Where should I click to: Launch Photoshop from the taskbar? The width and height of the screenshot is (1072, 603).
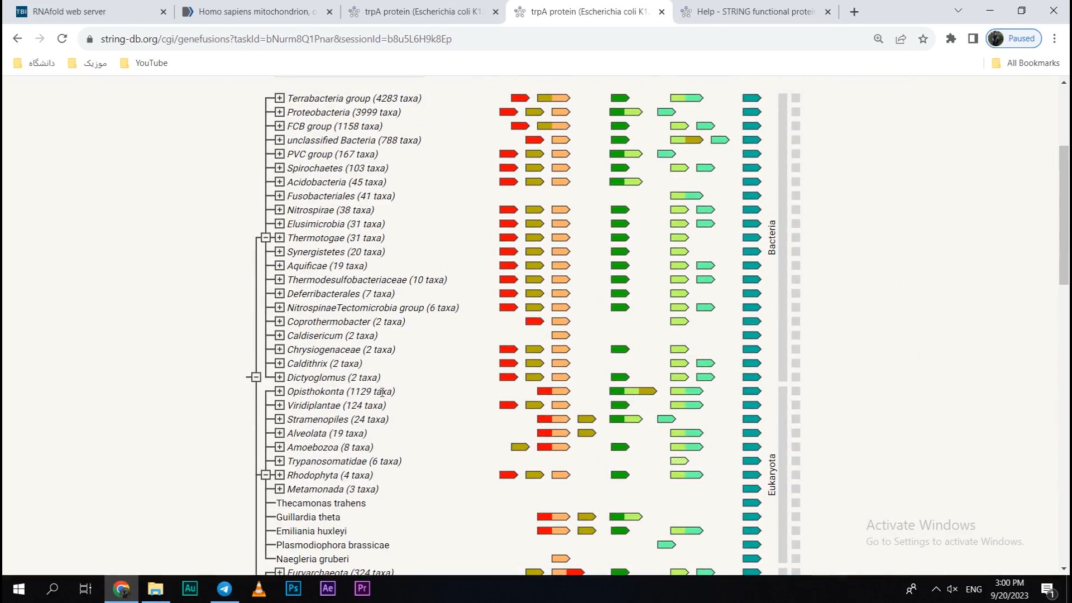tap(293, 588)
